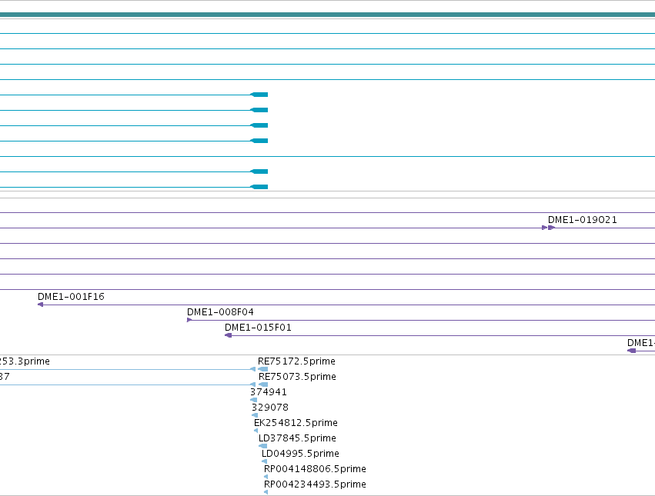Select the LD37845.5prime block glyph
Image resolution: width=655 pixels, height=496 pixels.
pos(262,446)
